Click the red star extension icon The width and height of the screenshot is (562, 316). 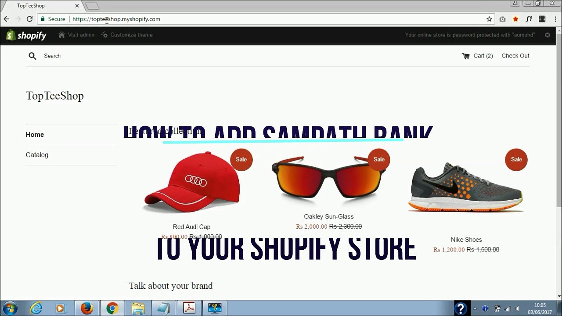515,19
